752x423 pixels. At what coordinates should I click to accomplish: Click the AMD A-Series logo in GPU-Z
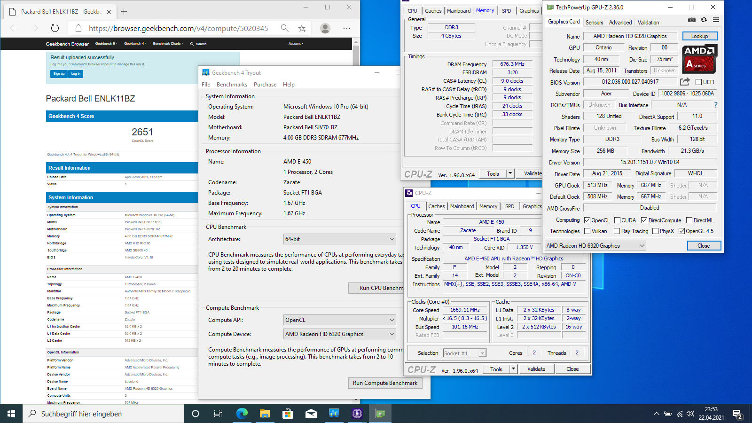tap(699, 59)
